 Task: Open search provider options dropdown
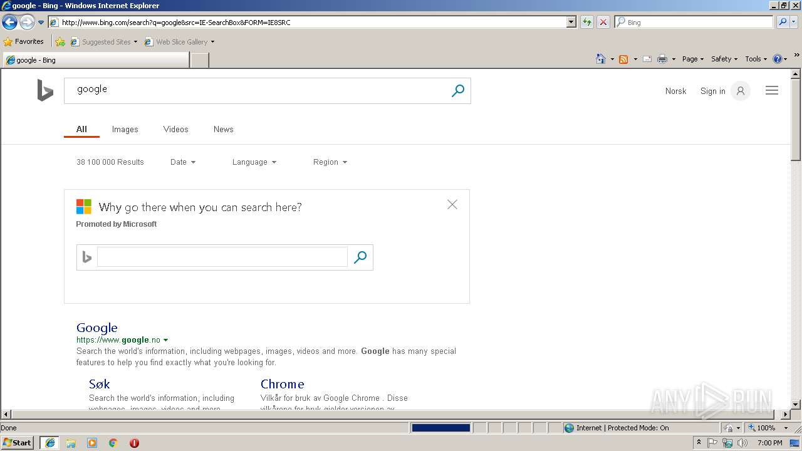(x=794, y=22)
